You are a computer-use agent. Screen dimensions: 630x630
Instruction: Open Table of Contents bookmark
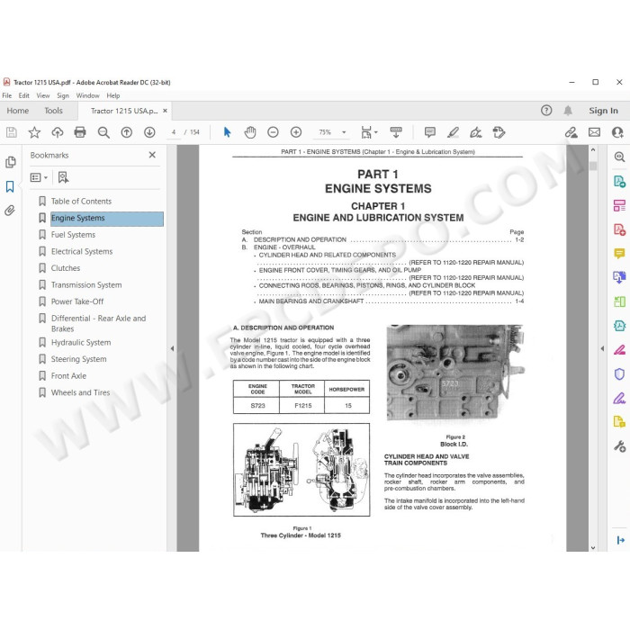(81, 201)
